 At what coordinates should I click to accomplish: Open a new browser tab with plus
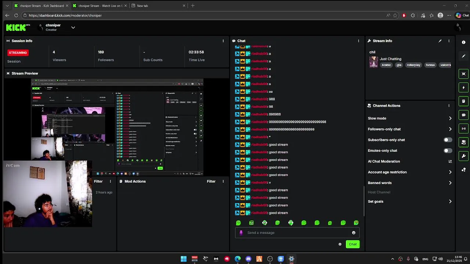click(193, 5)
